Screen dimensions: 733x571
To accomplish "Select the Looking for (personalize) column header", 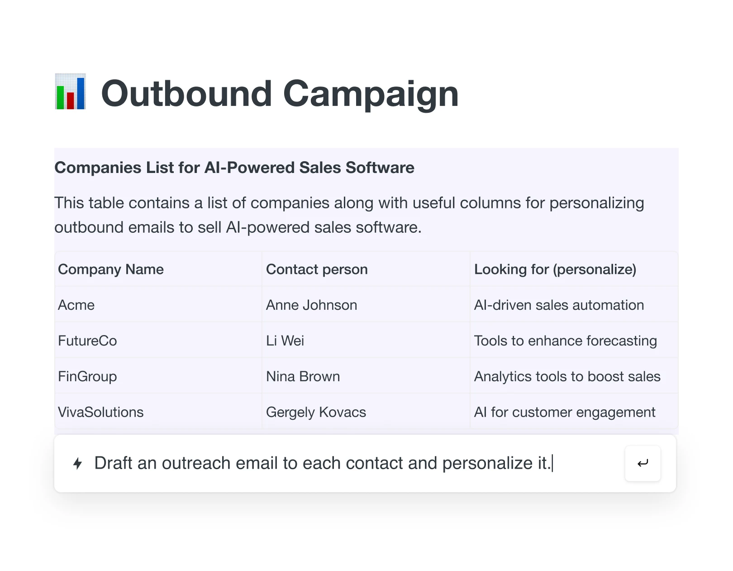I will (x=556, y=269).
